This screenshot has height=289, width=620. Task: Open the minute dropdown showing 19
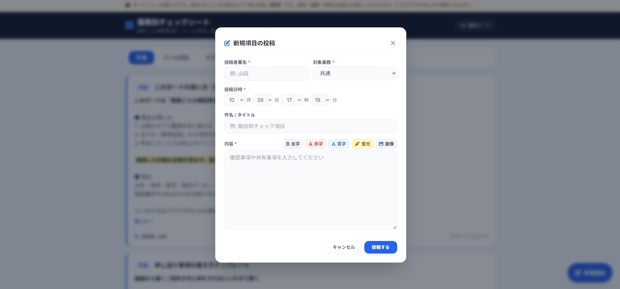coord(321,100)
